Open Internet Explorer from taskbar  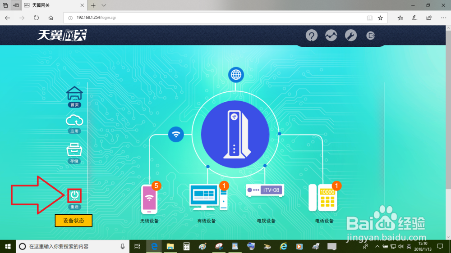click(x=283, y=246)
